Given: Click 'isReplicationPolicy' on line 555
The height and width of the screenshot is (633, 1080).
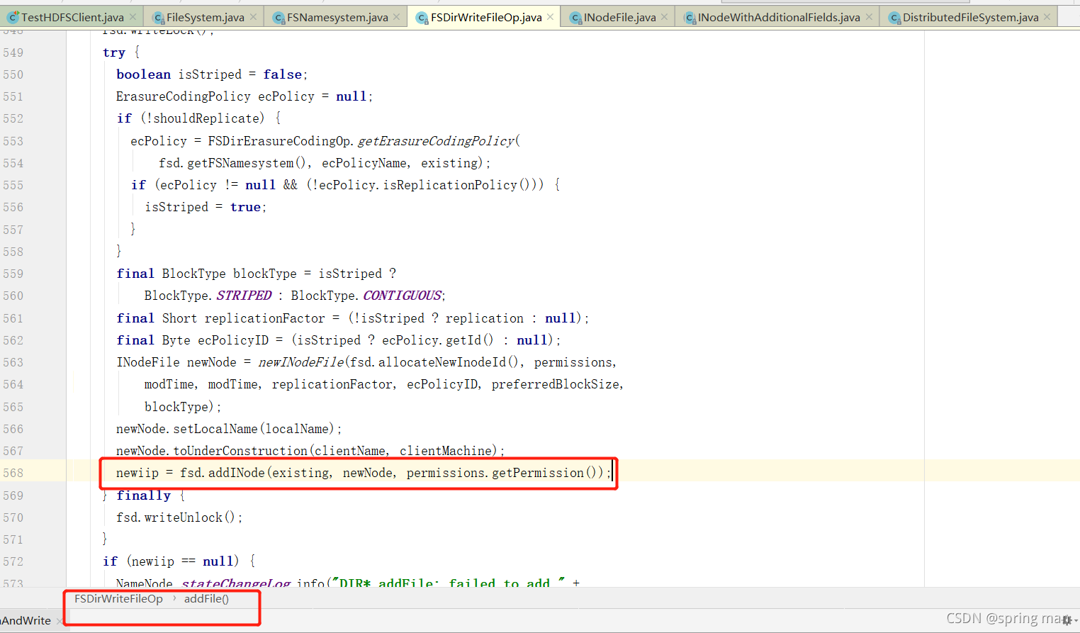Looking at the screenshot, I should coord(450,185).
